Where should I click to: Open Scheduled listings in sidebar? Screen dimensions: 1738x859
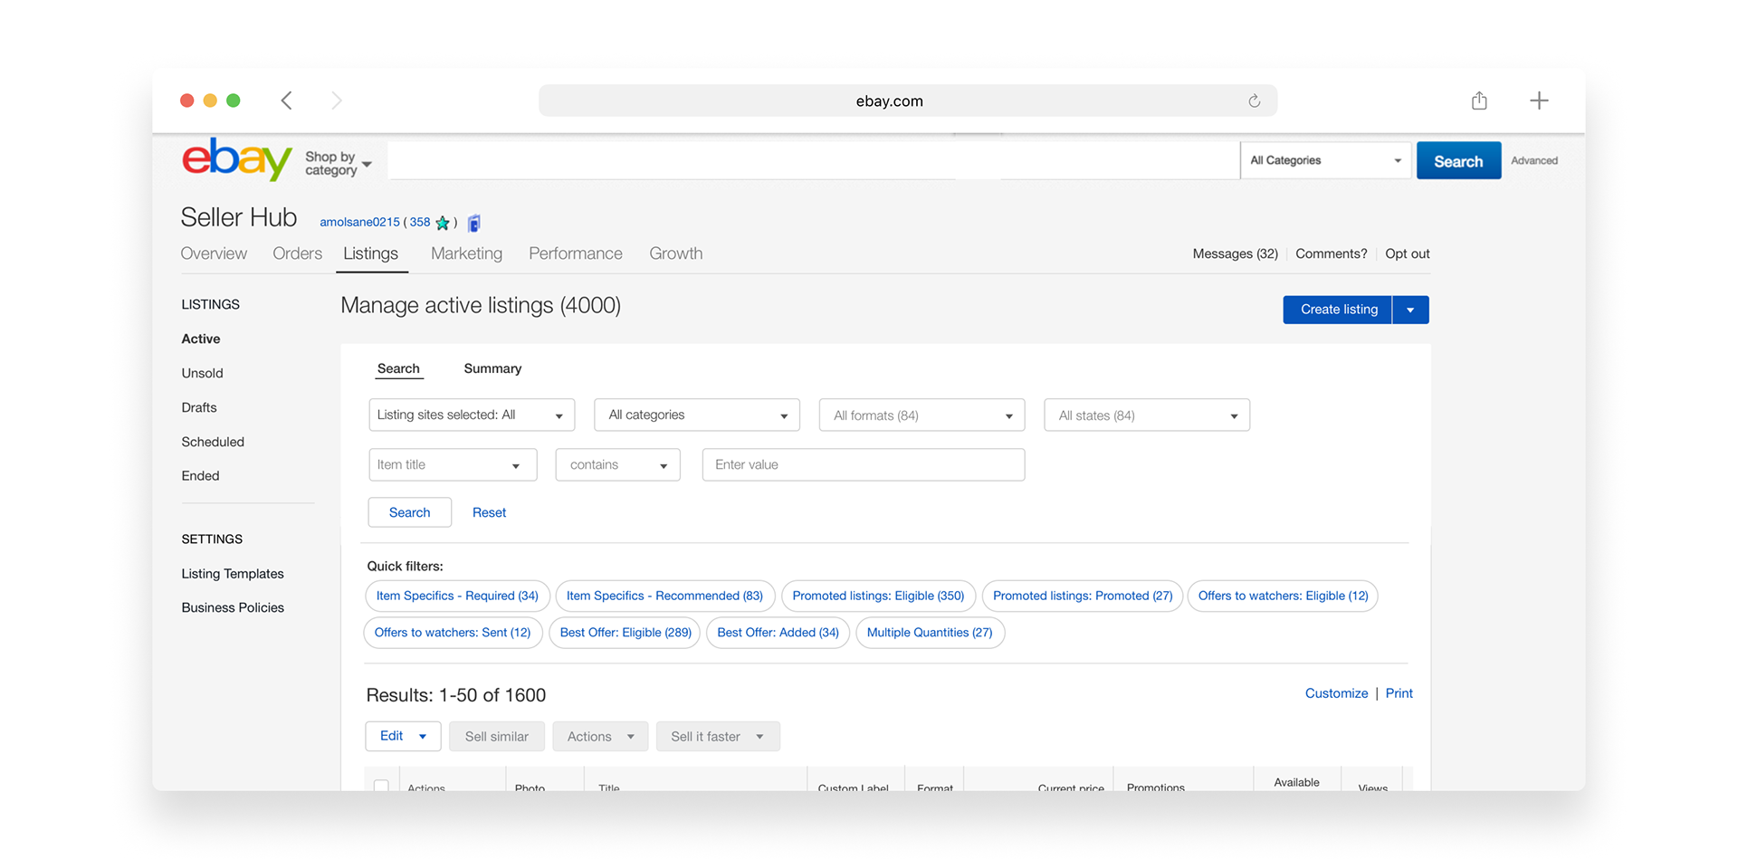point(213,442)
